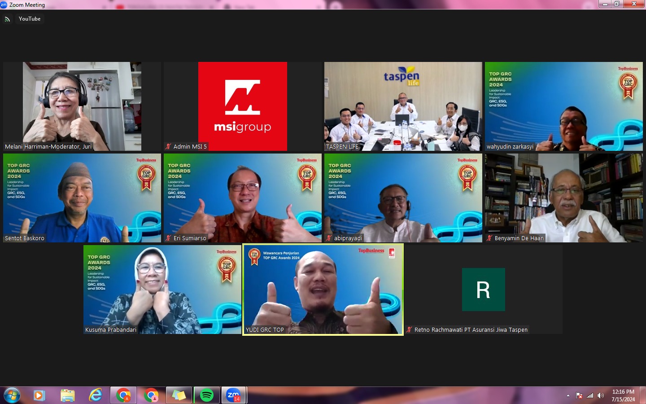Viewport: 646px width, 404px height.
Task: Click Melani Harriman's video tile
Action: tap(82, 106)
